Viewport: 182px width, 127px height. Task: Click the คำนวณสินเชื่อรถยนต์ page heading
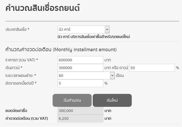(42, 8)
